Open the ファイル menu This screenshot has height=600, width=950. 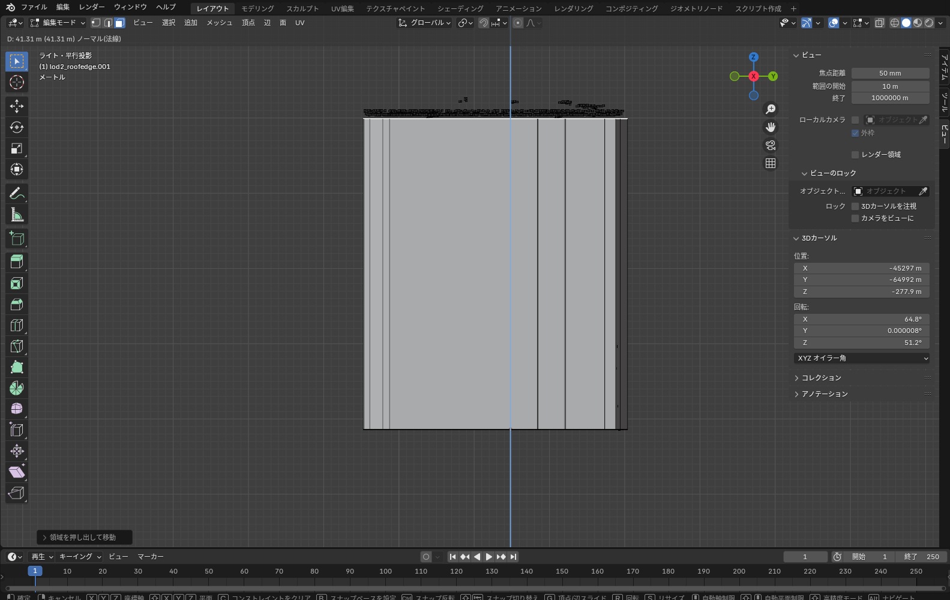34,7
